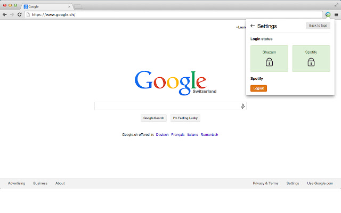Open the Chrome hamburger menu
This screenshot has height=213, width=341.
coord(336,14)
